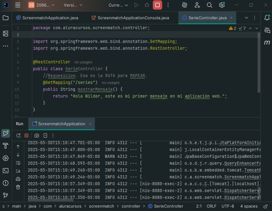
Task: Open Version control dropdown
Action: point(73,5)
